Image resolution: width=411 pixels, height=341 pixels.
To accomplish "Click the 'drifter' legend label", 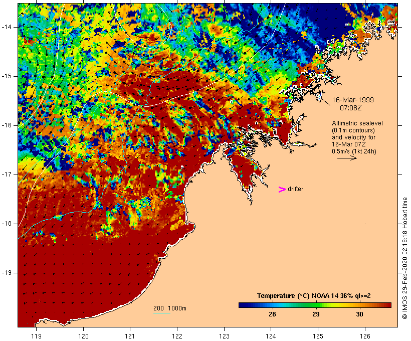I will [x=295, y=189].
